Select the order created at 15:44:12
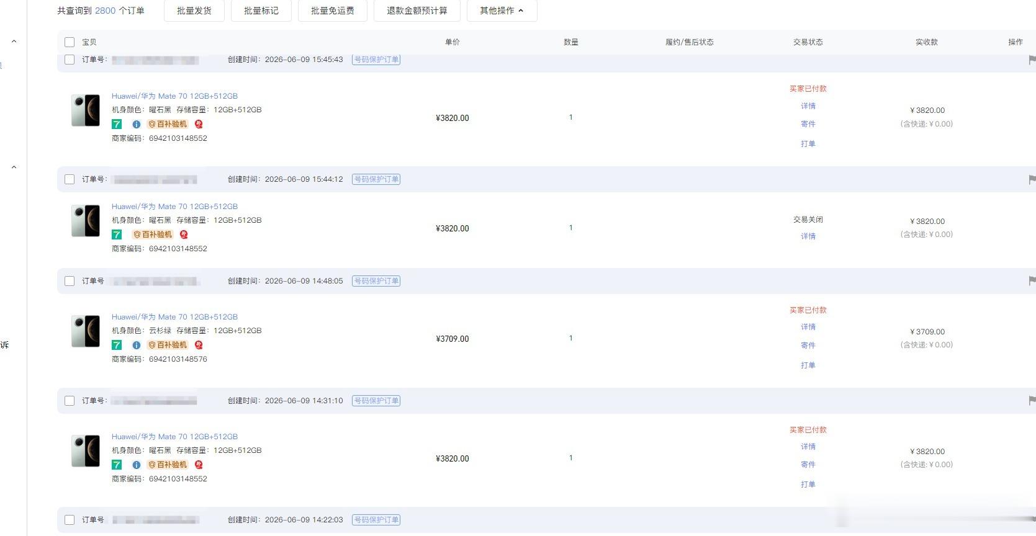Image resolution: width=1036 pixels, height=536 pixels. tap(70, 179)
